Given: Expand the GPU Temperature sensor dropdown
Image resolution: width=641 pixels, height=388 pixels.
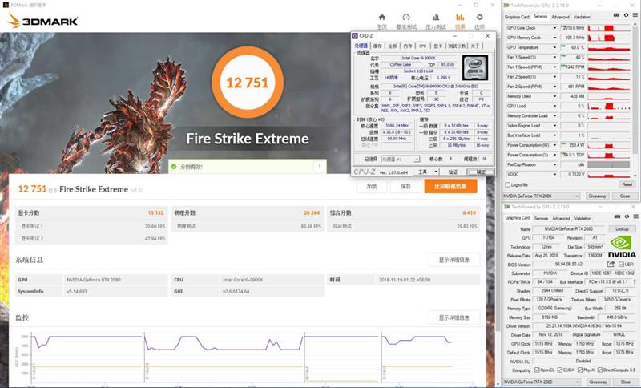Looking at the screenshot, I should [x=554, y=47].
